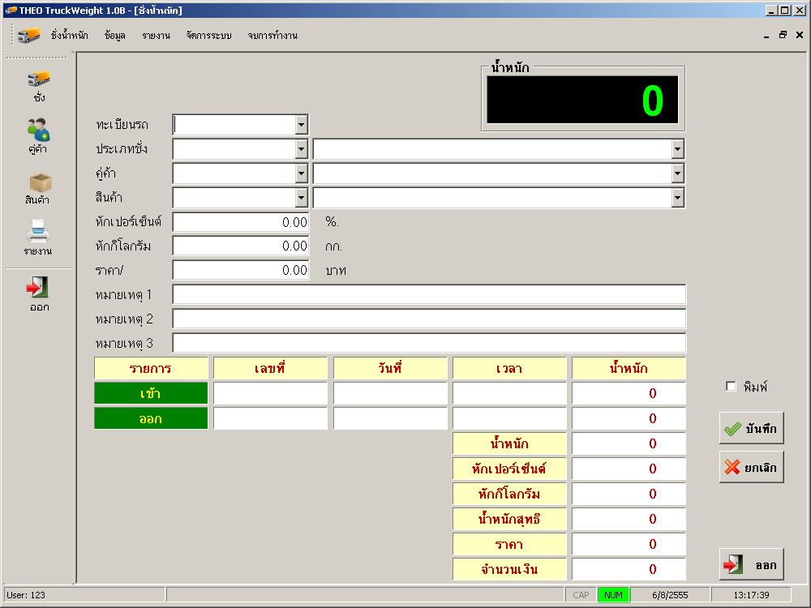Expand the ประเภทชั่ง code dropdown arrow

pyautogui.click(x=301, y=149)
